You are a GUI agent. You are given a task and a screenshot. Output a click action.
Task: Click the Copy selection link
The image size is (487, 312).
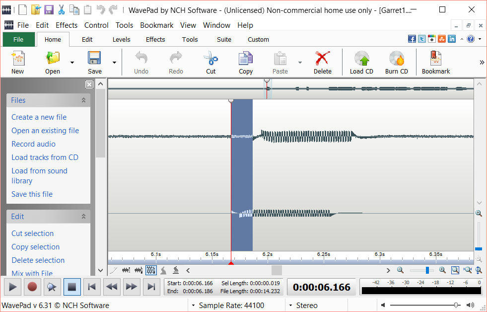35,247
